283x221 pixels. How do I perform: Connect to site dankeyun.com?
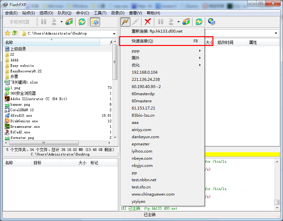point(145,137)
